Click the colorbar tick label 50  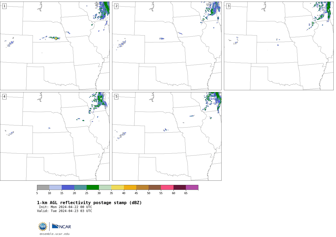pyautogui.click(x=149, y=193)
